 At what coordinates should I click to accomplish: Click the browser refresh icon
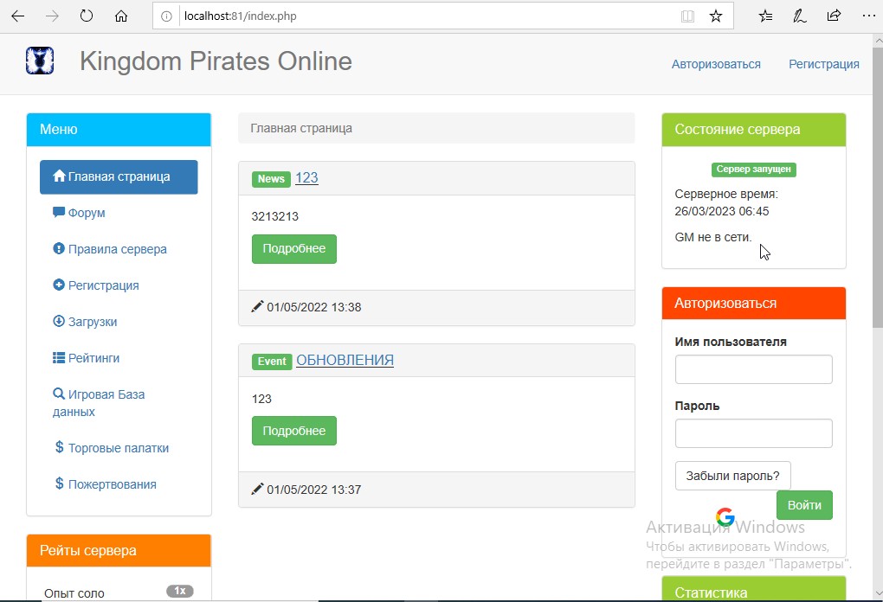[86, 16]
